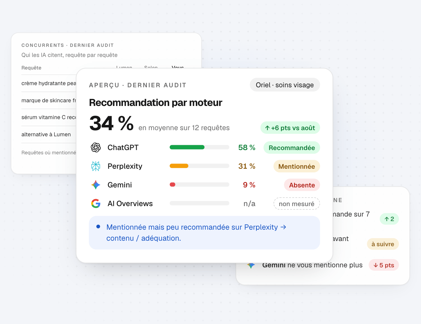Select the 'marque de skincare' query row

(x=49, y=100)
